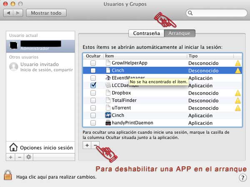This screenshot has height=187, width=250.
Task: Select the TotalFinder item name
Action: pos(124,100)
